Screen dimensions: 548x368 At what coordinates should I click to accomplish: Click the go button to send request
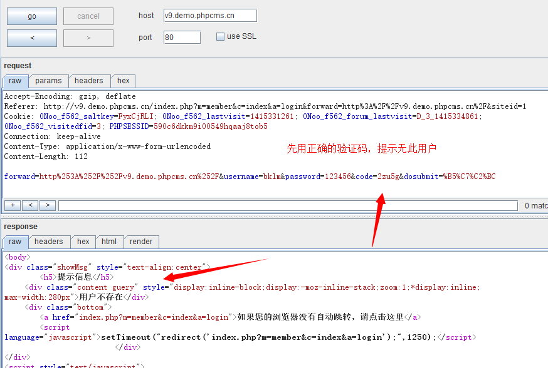click(32, 16)
